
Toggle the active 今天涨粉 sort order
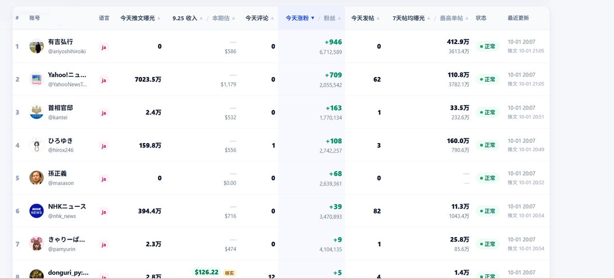[300, 18]
